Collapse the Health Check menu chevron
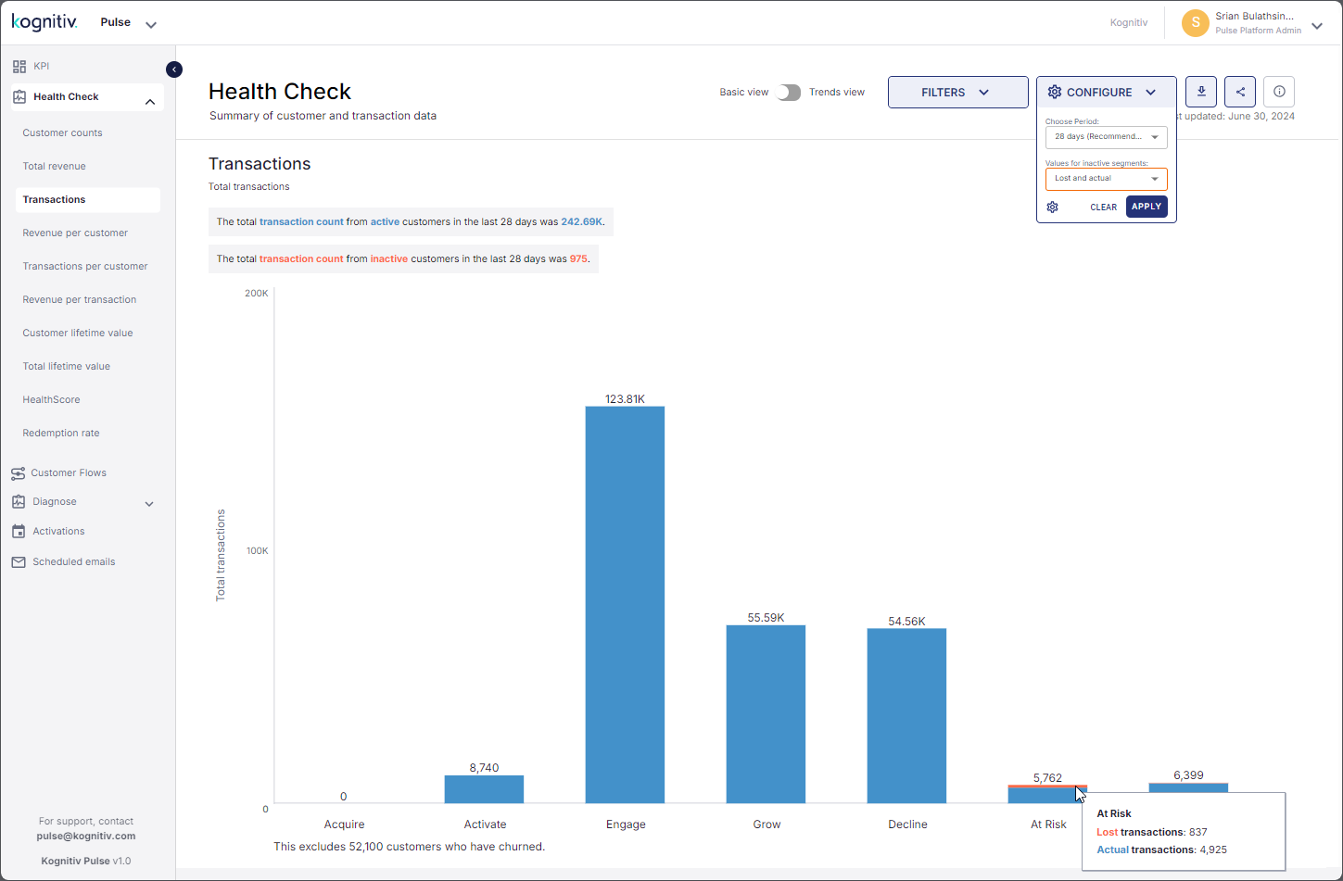 [x=150, y=102]
